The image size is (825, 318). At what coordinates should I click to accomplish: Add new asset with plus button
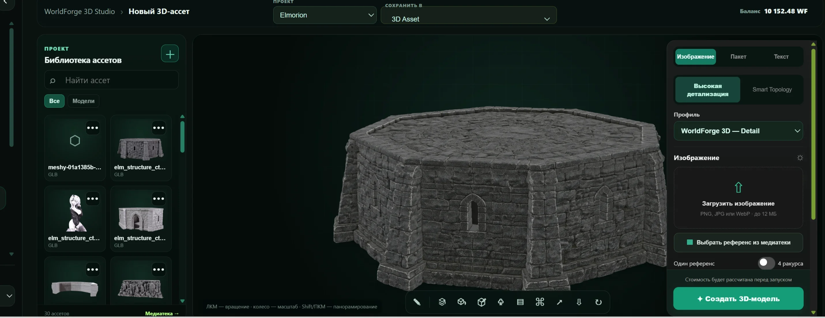(170, 53)
